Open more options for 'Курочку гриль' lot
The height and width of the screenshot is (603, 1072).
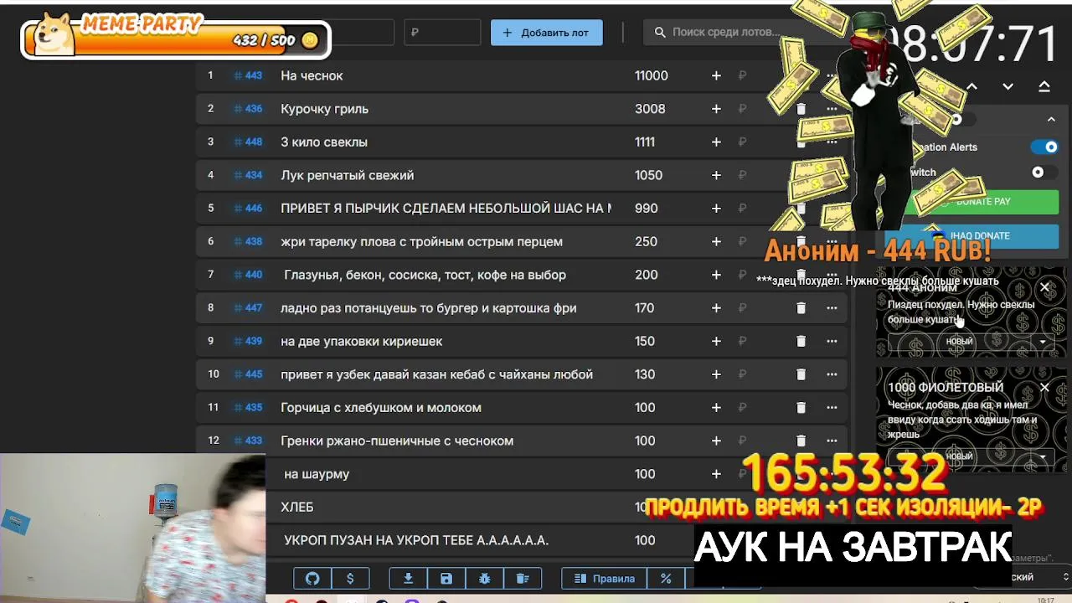[832, 109]
